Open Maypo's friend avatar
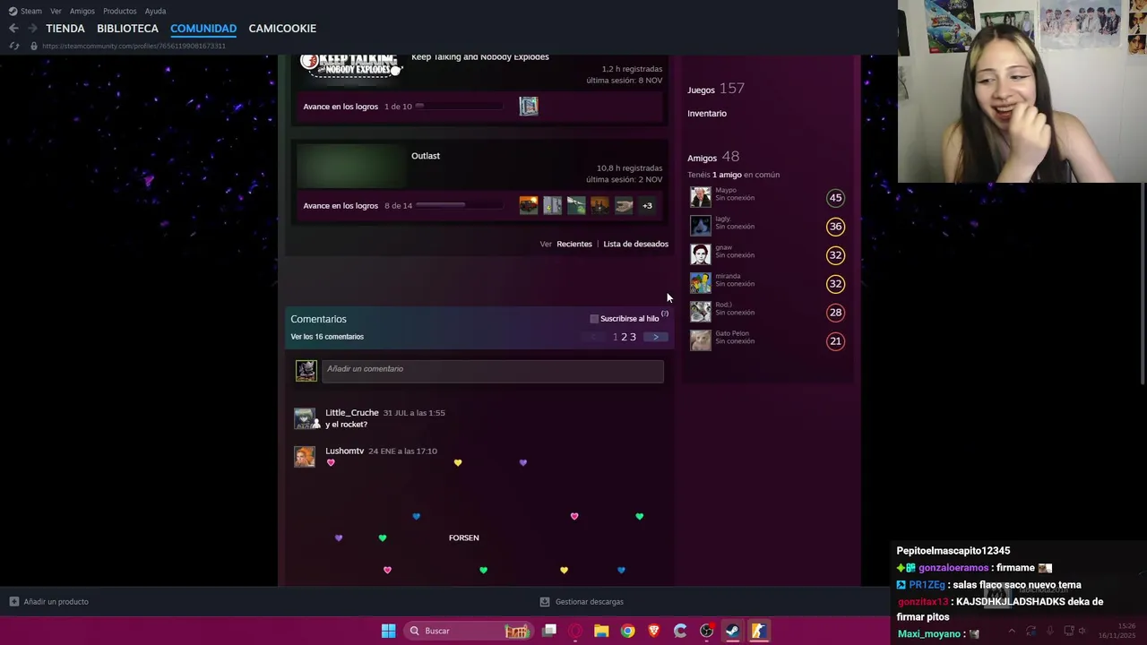Screen dimensions: 1147x645 coord(701,197)
